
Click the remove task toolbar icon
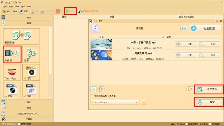tap(33, 11)
